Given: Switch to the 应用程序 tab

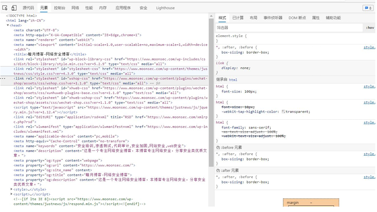Looking at the screenshot, I should pyautogui.click(x=123, y=8).
